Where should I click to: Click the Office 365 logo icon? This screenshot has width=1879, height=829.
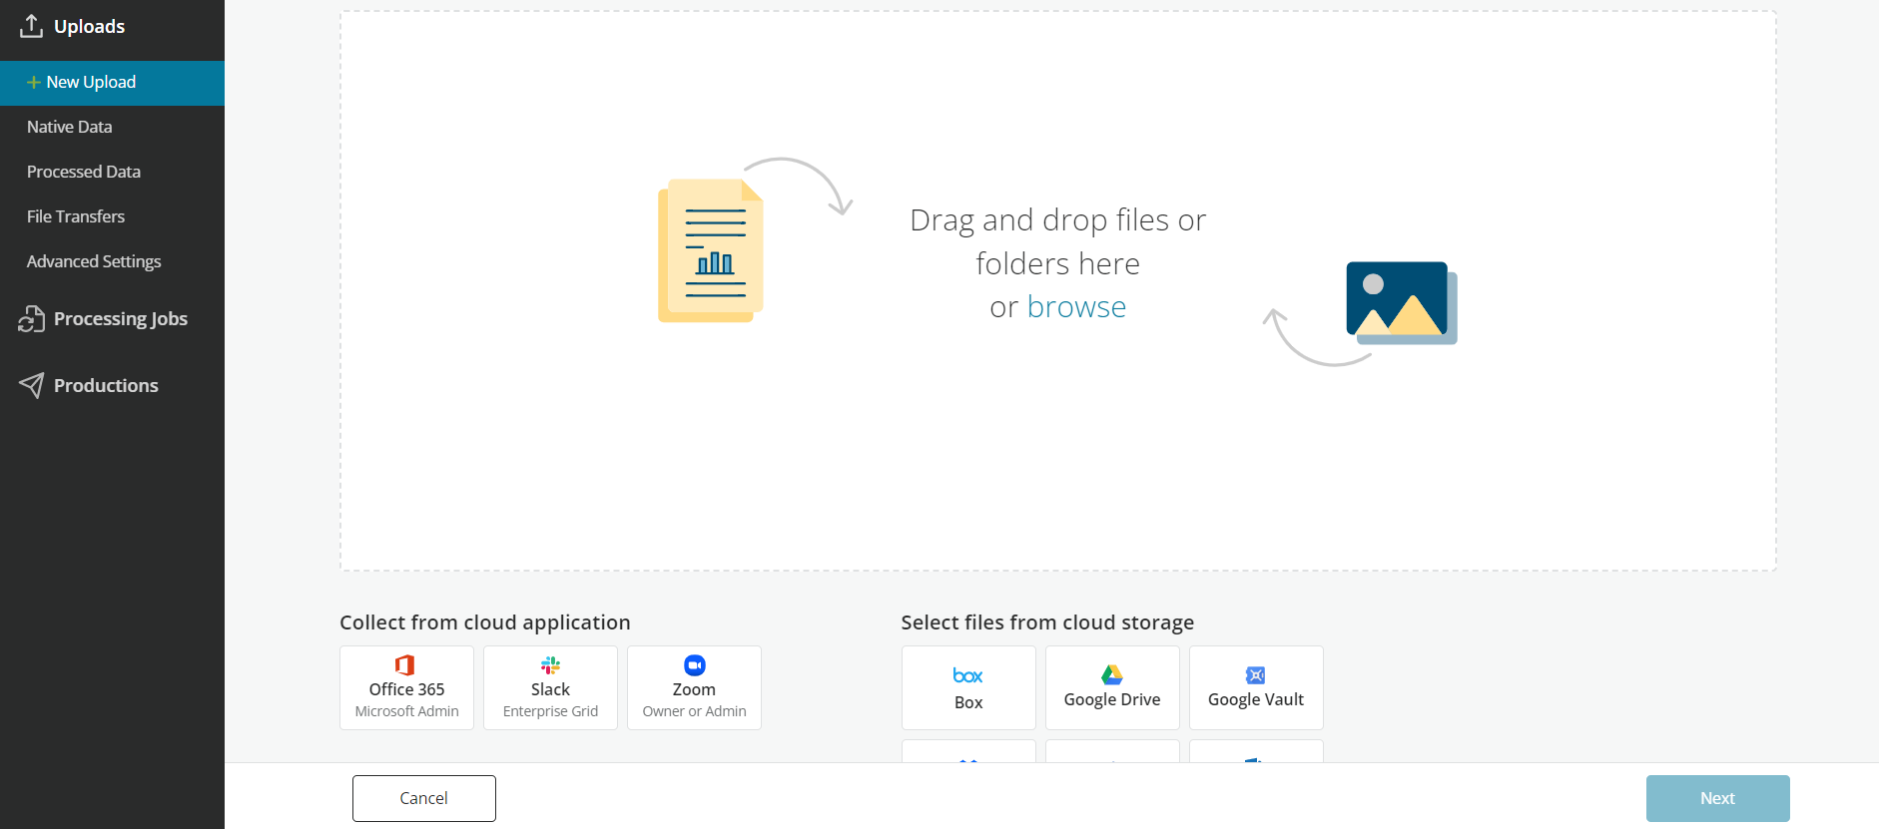[x=405, y=665]
